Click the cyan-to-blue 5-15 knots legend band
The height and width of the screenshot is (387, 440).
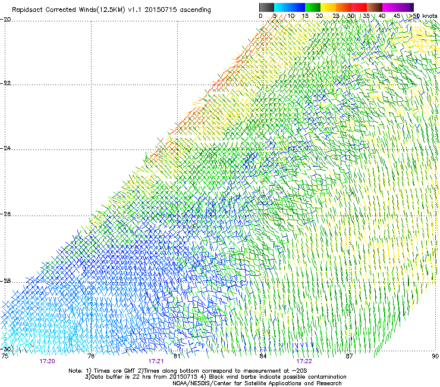coord(290,7)
